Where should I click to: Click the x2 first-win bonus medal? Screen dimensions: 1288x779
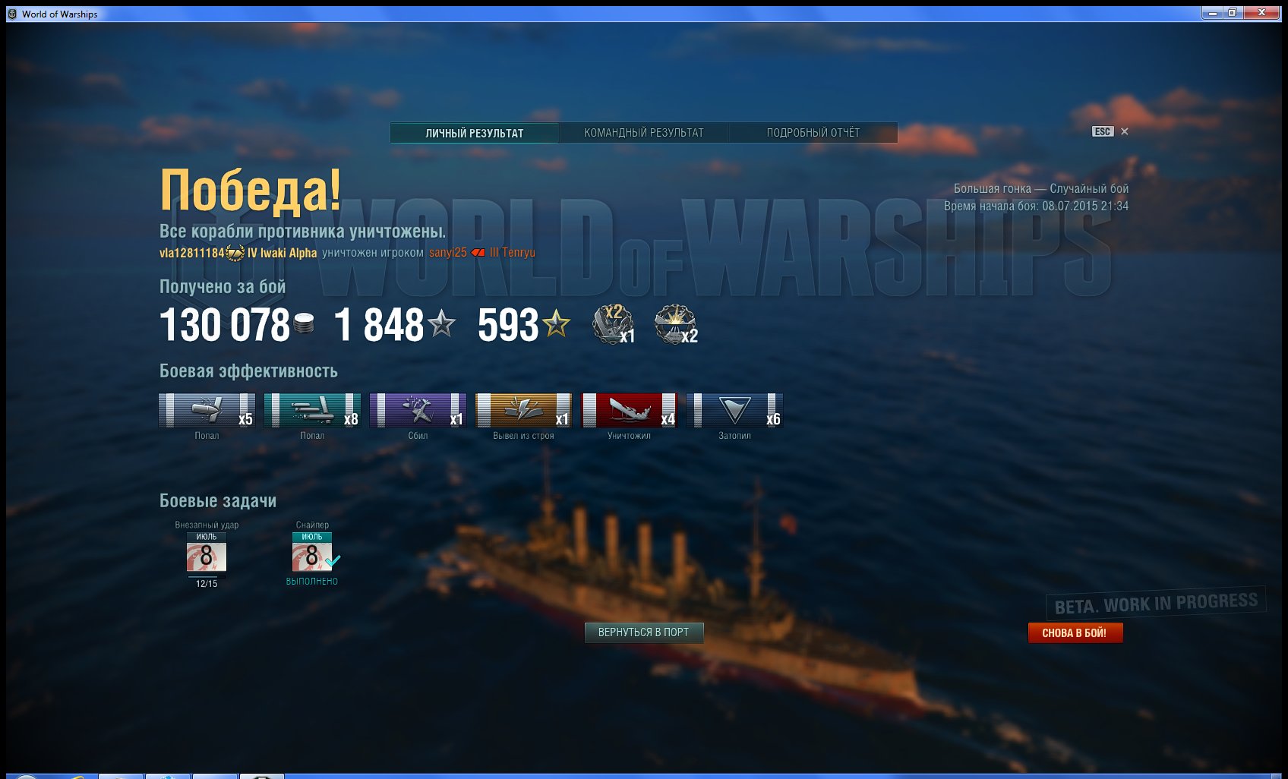[614, 324]
